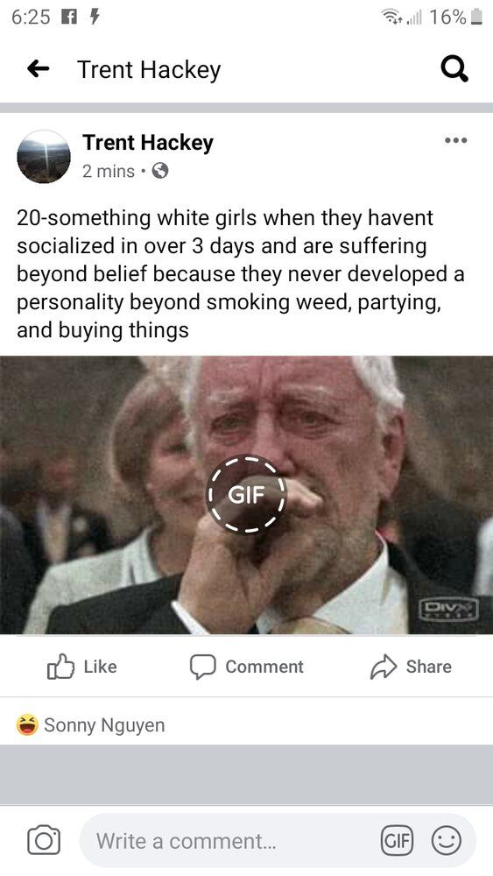The image size is (493, 876).
Task: Open Sonny Nguyen's reaction entry
Action: click(x=104, y=725)
